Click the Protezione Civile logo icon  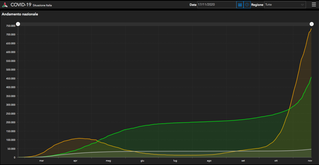[x=5, y=5]
